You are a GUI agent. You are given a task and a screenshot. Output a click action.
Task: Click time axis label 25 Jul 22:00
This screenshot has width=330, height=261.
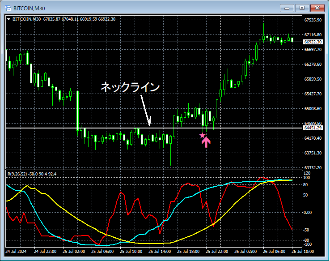point(217,252)
